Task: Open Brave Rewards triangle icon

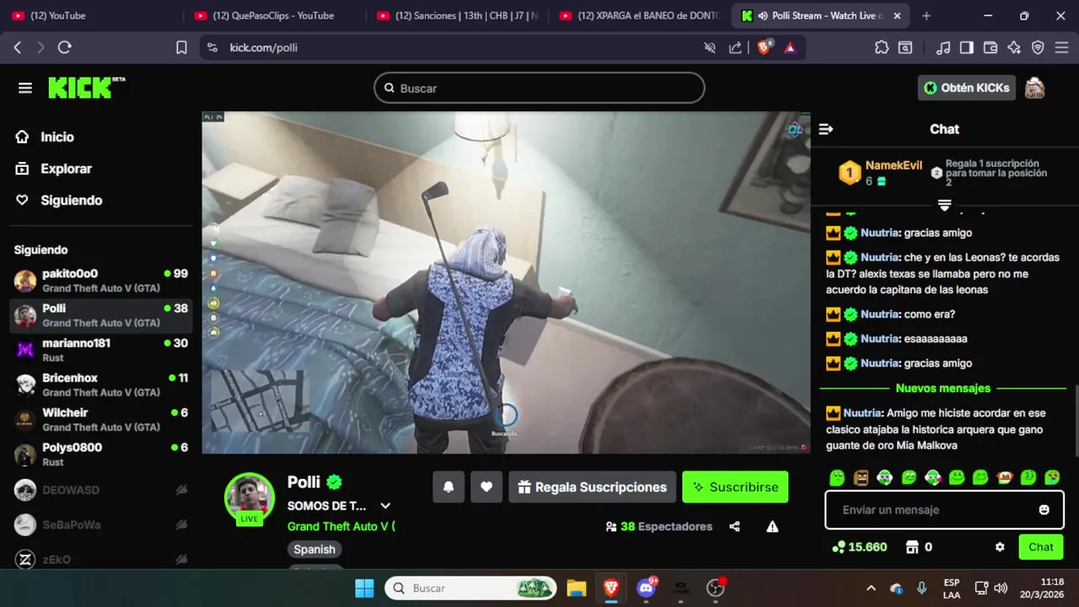Action: pos(790,48)
